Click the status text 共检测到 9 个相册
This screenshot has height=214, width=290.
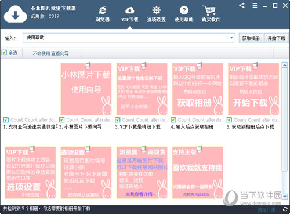[47, 208]
